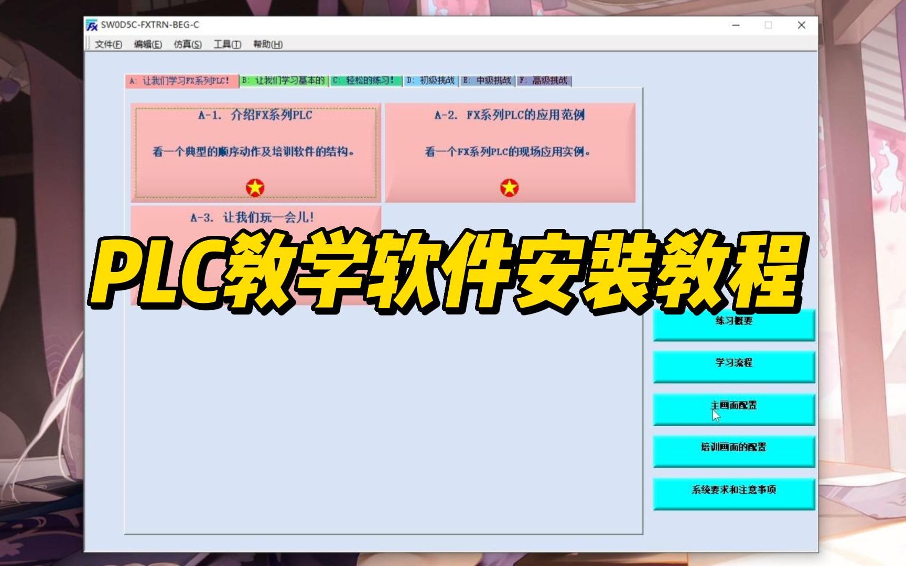Open lesson A-1 介绍FX系列PLC
The image size is (906, 566).
point(255,152)
